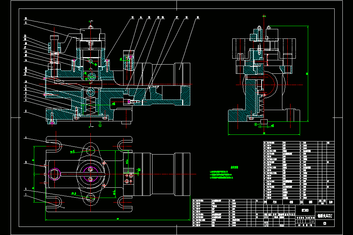This screenshot has height=235, width=353.
Task: Click the drawing name cell in title block
Action: [x=325, y=216]
